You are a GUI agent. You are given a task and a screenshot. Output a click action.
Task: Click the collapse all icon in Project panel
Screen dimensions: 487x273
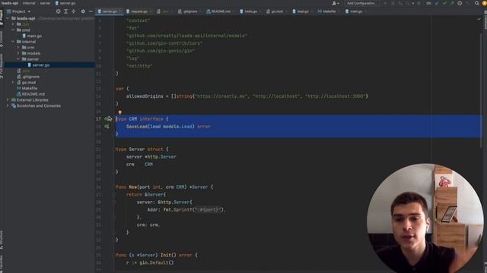74,11
